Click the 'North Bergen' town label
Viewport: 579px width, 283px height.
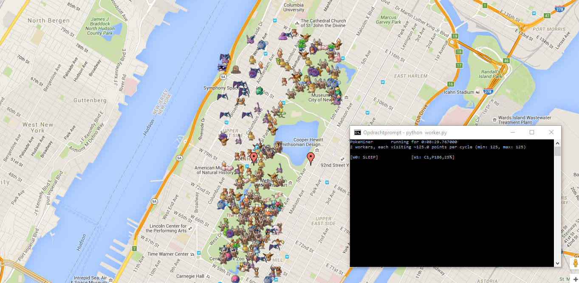(48, 20)
